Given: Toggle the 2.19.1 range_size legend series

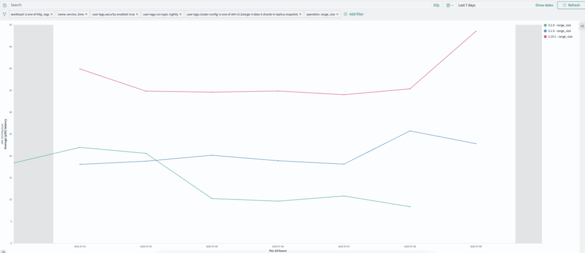Looking at the screenshot, I should point(559,37).
